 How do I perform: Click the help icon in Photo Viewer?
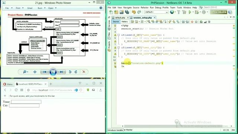point(101,8)
